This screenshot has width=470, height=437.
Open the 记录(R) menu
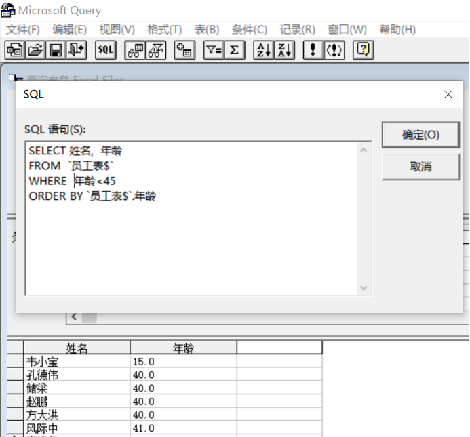tap(297, 30)
